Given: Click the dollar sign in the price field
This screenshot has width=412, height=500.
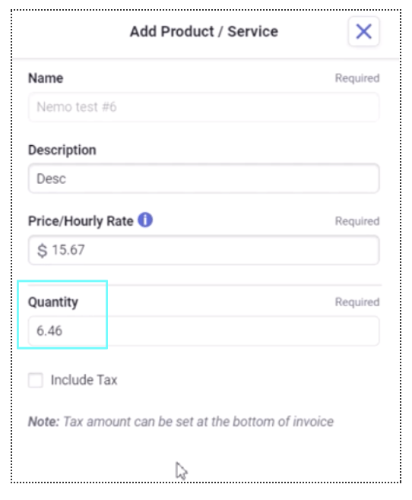Looking at the screenshot, I should coord(42,250).
